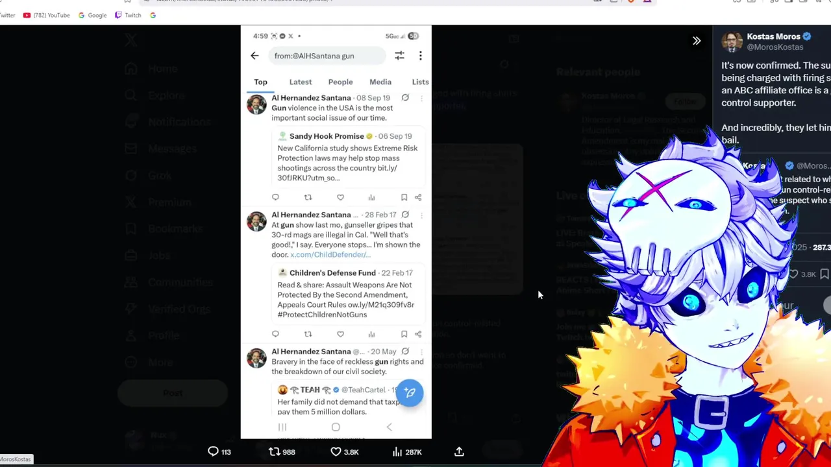
Task: Click analytics icon under Children's Defense Fund tweet
Action: click(x=371, y=334)
